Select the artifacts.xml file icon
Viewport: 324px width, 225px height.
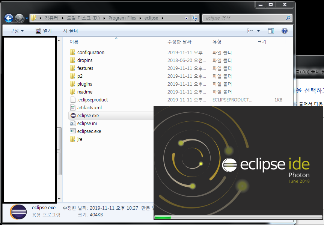[x=73, y=107]
